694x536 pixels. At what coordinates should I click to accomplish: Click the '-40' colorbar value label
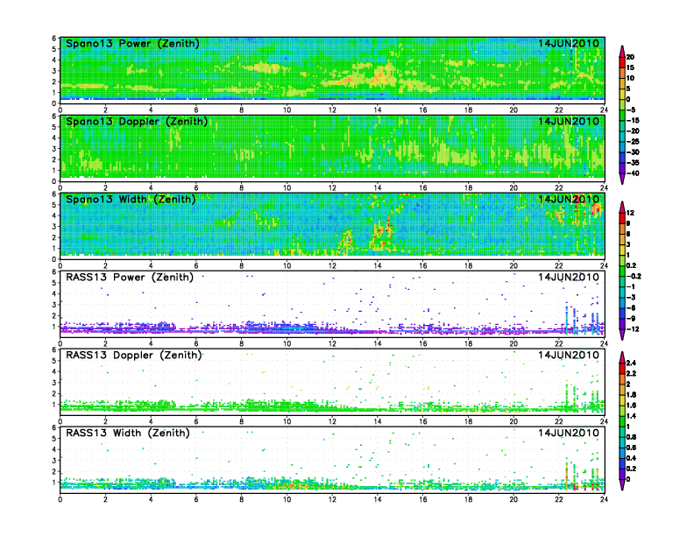(633, 173)
